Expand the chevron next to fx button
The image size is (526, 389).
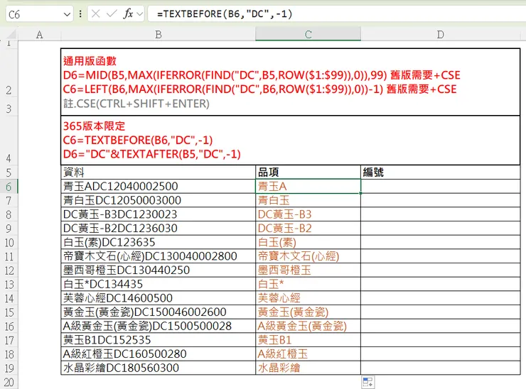point(140,14)
